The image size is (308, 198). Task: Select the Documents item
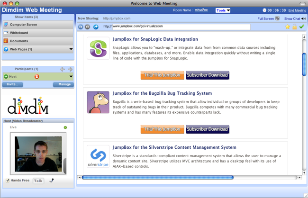point(38,41)
